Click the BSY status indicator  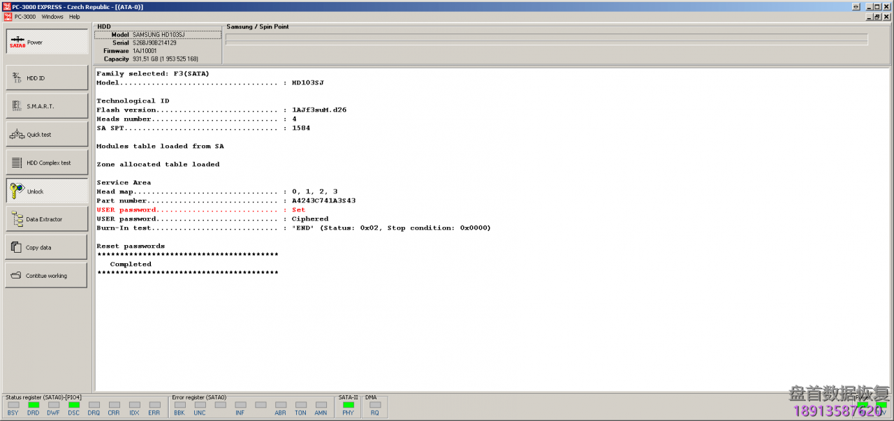click(13, 405)
